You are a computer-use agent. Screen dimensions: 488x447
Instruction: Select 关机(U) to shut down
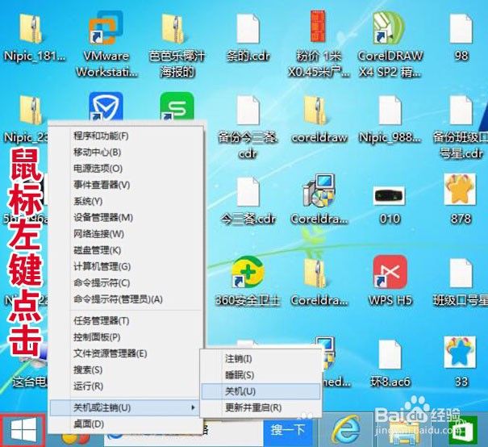(261, 391)
